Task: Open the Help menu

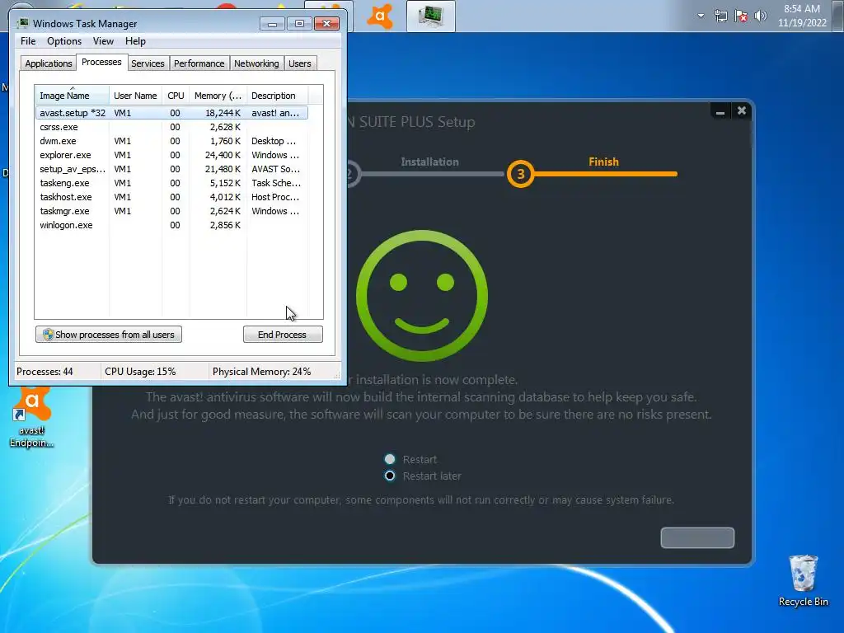Action: (x=135, y=41)
